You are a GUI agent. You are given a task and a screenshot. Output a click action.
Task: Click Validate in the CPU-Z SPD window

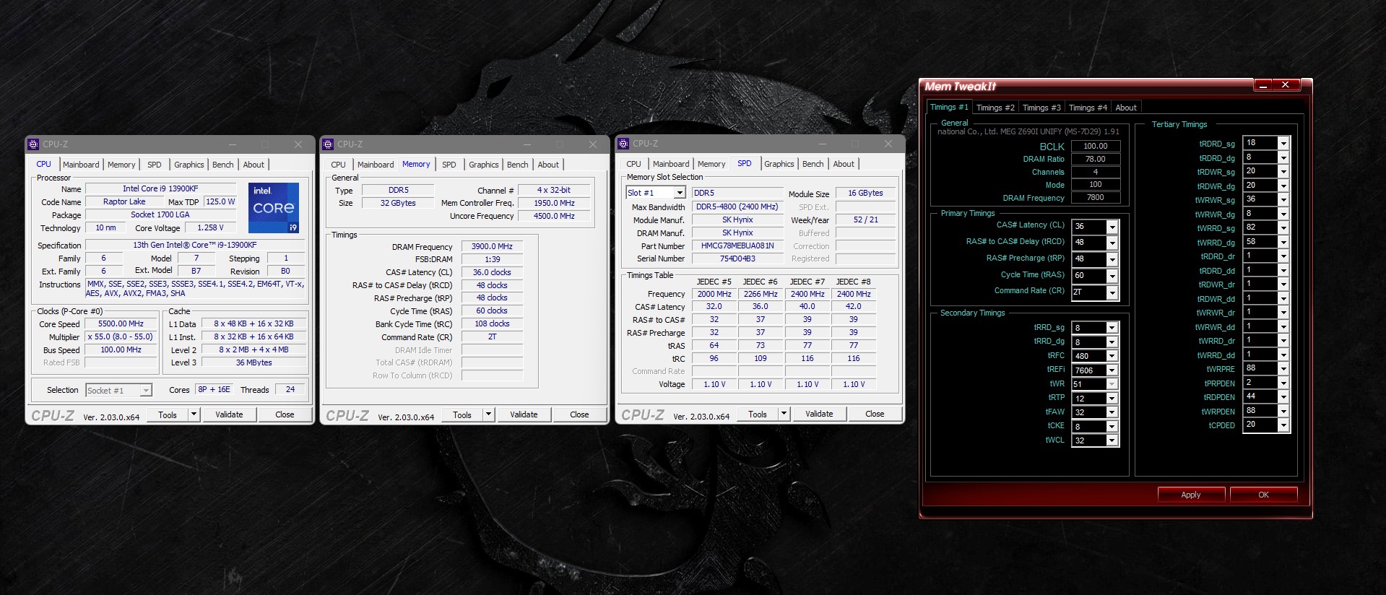(x=819, y=414)
